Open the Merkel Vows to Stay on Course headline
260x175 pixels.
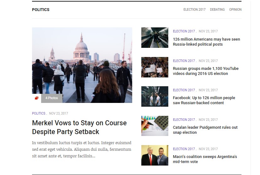pos(79,127)
